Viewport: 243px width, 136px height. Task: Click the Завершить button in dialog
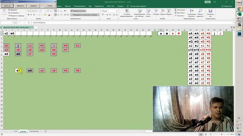pyautogui.click(x=21, y=6)
